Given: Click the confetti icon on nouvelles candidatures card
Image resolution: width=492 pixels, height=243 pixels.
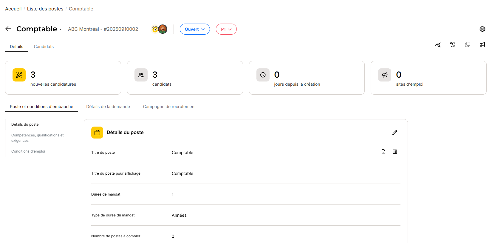Looking at the screenshot, I should 19,75.
